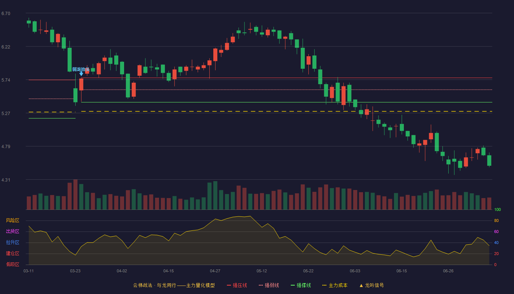Viewport: 514px width, 294px height.
Task: Click the 6.22 price axis label
Action: [6, 47]
